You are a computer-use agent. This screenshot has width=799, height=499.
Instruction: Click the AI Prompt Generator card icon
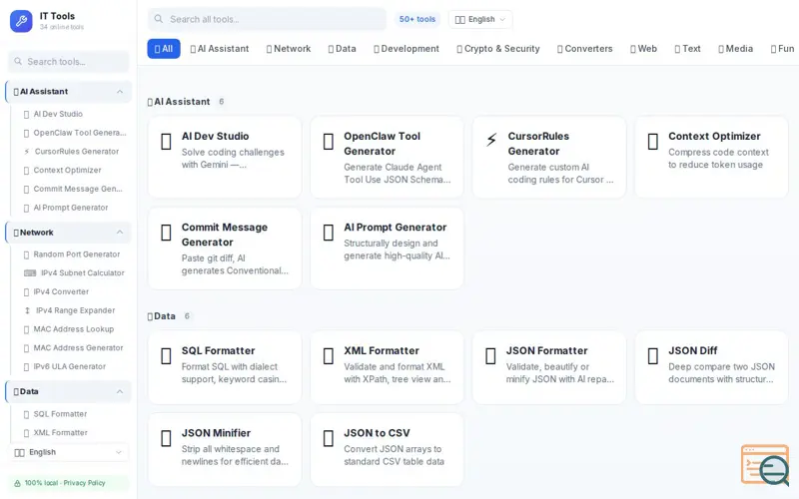[329, 233]
